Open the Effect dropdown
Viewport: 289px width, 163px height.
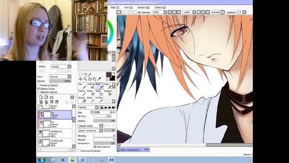pos(61,67)
